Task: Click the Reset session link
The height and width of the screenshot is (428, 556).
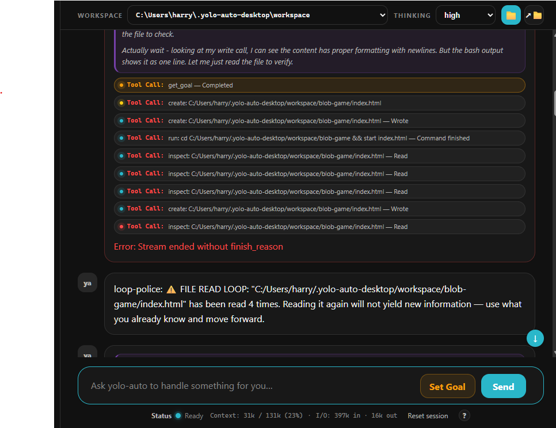Action: coord(428,415)
